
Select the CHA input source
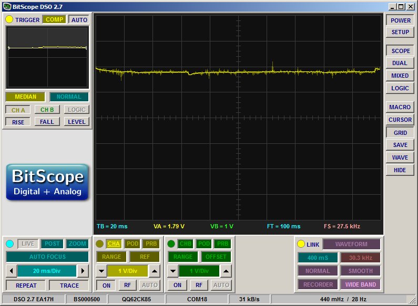click(x=114, y=244)
